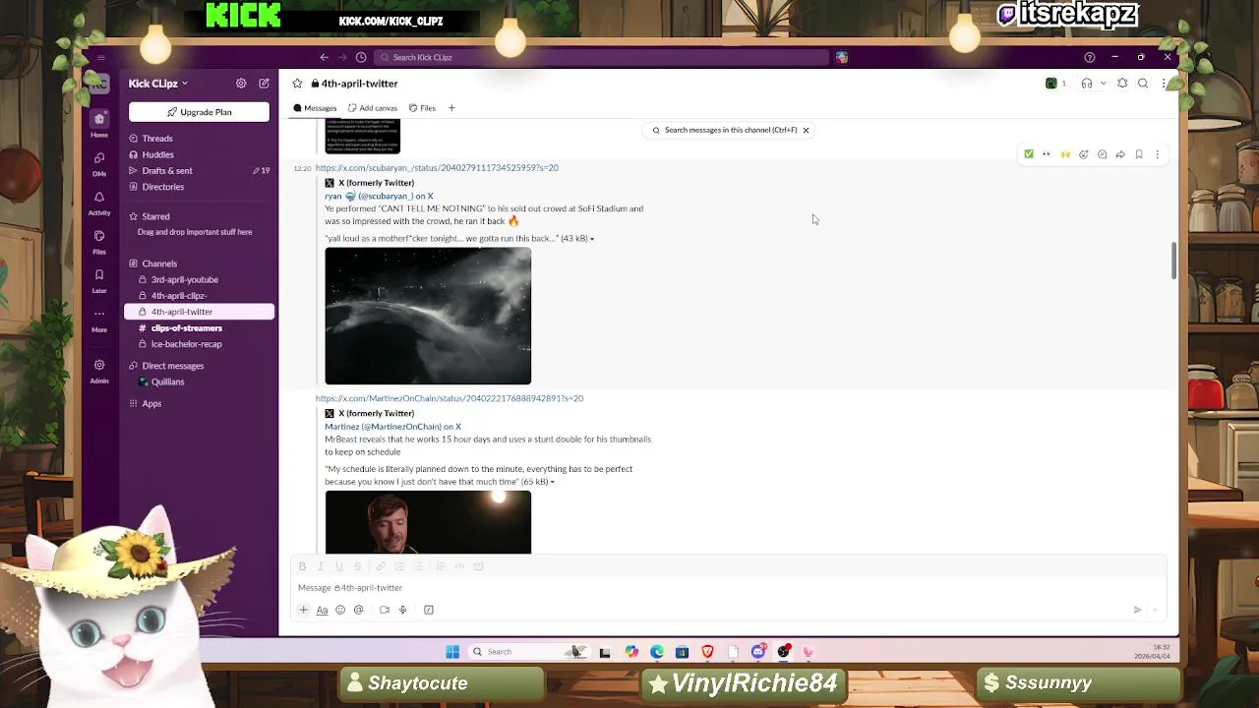Image resolution: width=1259 pixels, height=708 pixels.
Task: Reply in thread to the message
Action: pos(1102,154)
